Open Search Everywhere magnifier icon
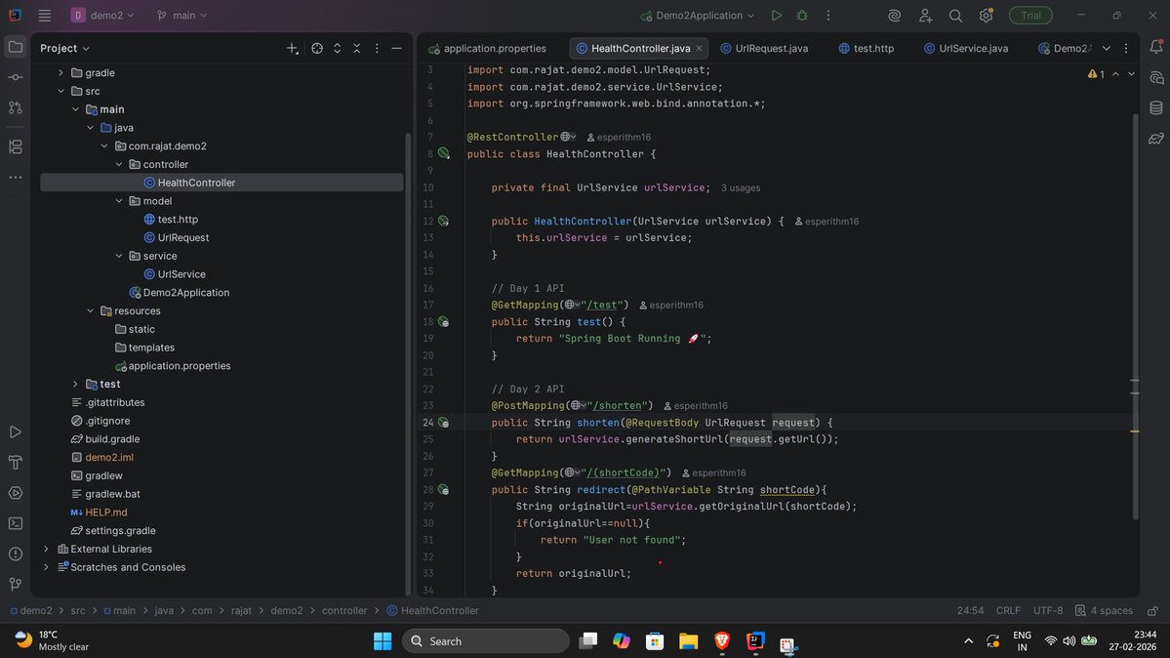The width and height of the screenshot is (1170, 658). click(955, 15)
